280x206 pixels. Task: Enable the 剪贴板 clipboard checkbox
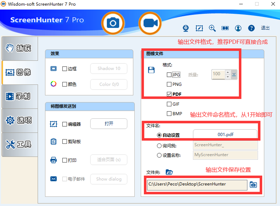(x=65, y=141)
